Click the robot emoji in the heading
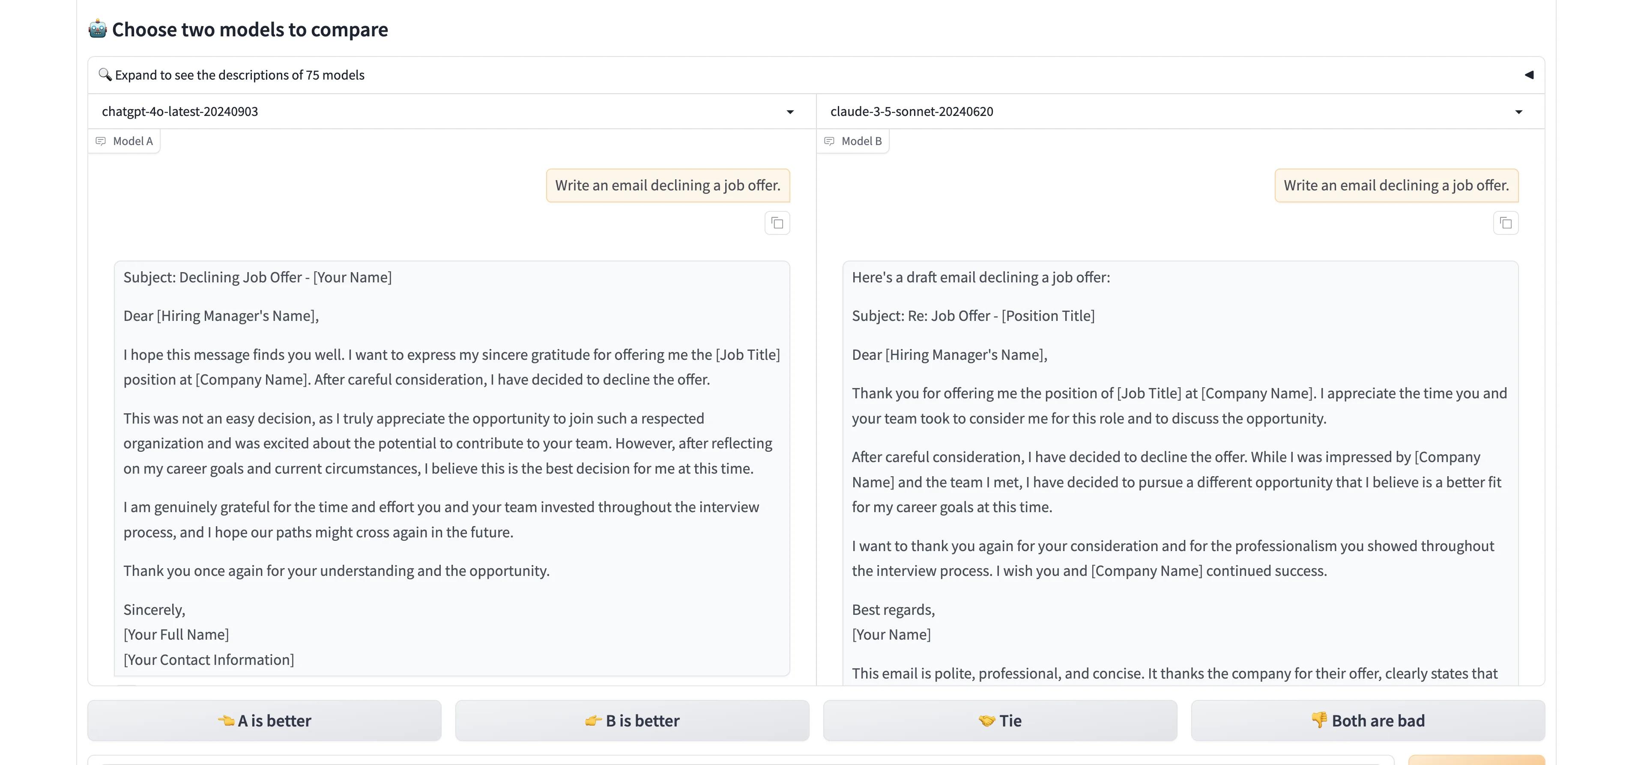This screenshot has width=1626, height=765. click(97, 29)
